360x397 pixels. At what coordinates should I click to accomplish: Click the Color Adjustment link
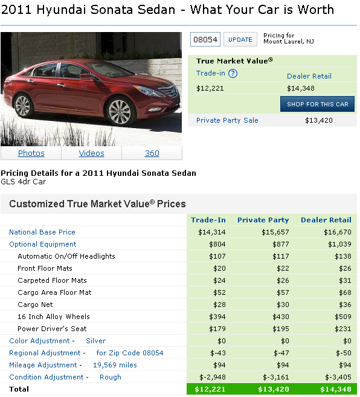[39, 341]
